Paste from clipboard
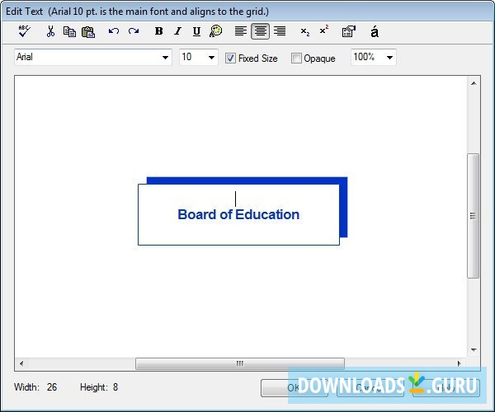The image size is (495, 412). (x=88, y=31)
